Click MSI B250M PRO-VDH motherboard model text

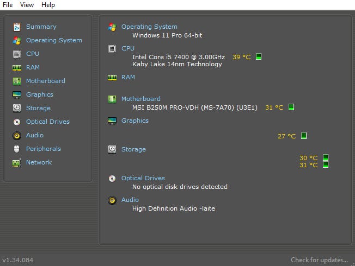click(x=195, y=107)
